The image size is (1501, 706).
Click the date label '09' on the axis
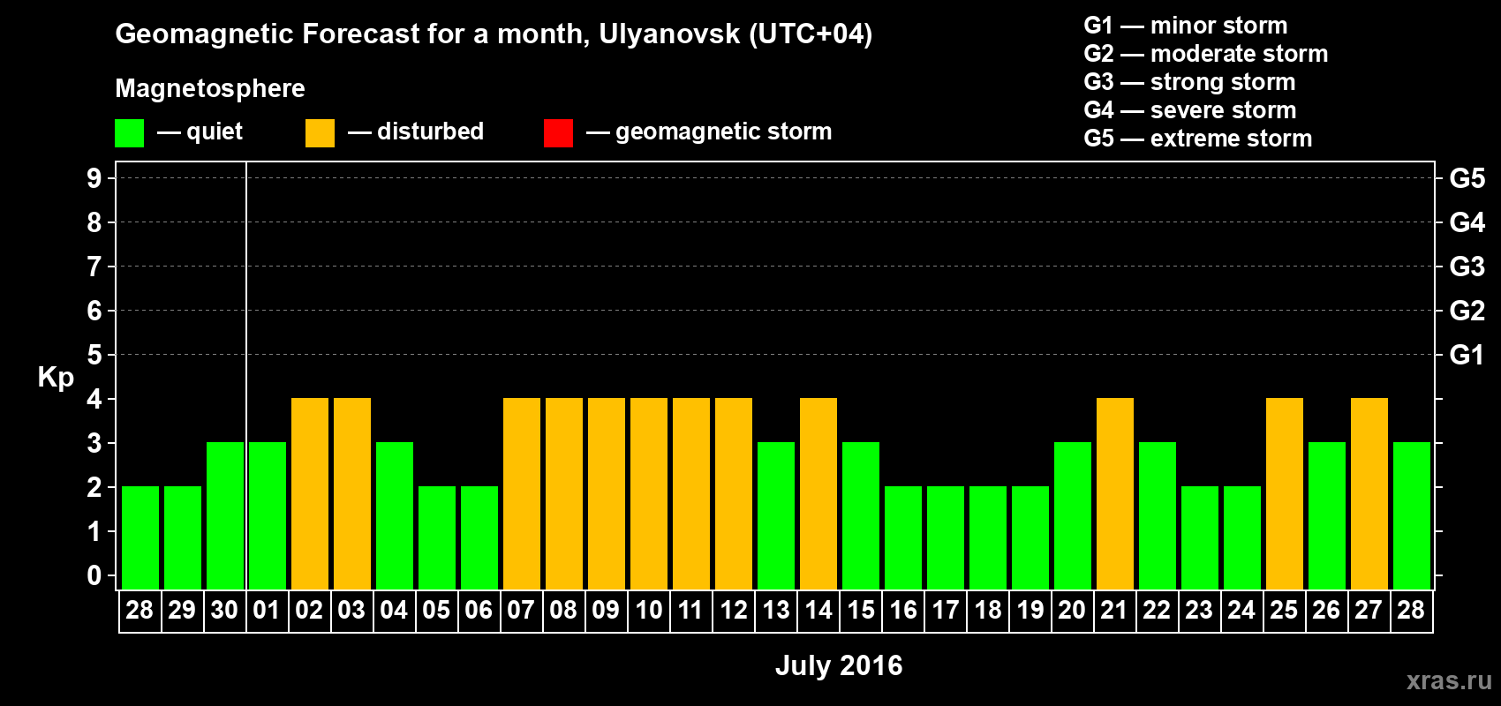pos(606,611)
